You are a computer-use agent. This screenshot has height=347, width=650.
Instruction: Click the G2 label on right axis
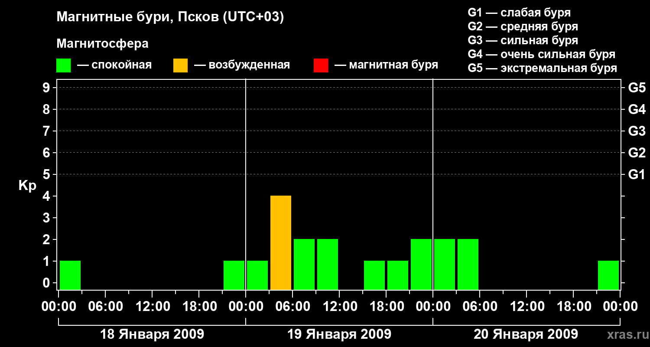(637, 153)
